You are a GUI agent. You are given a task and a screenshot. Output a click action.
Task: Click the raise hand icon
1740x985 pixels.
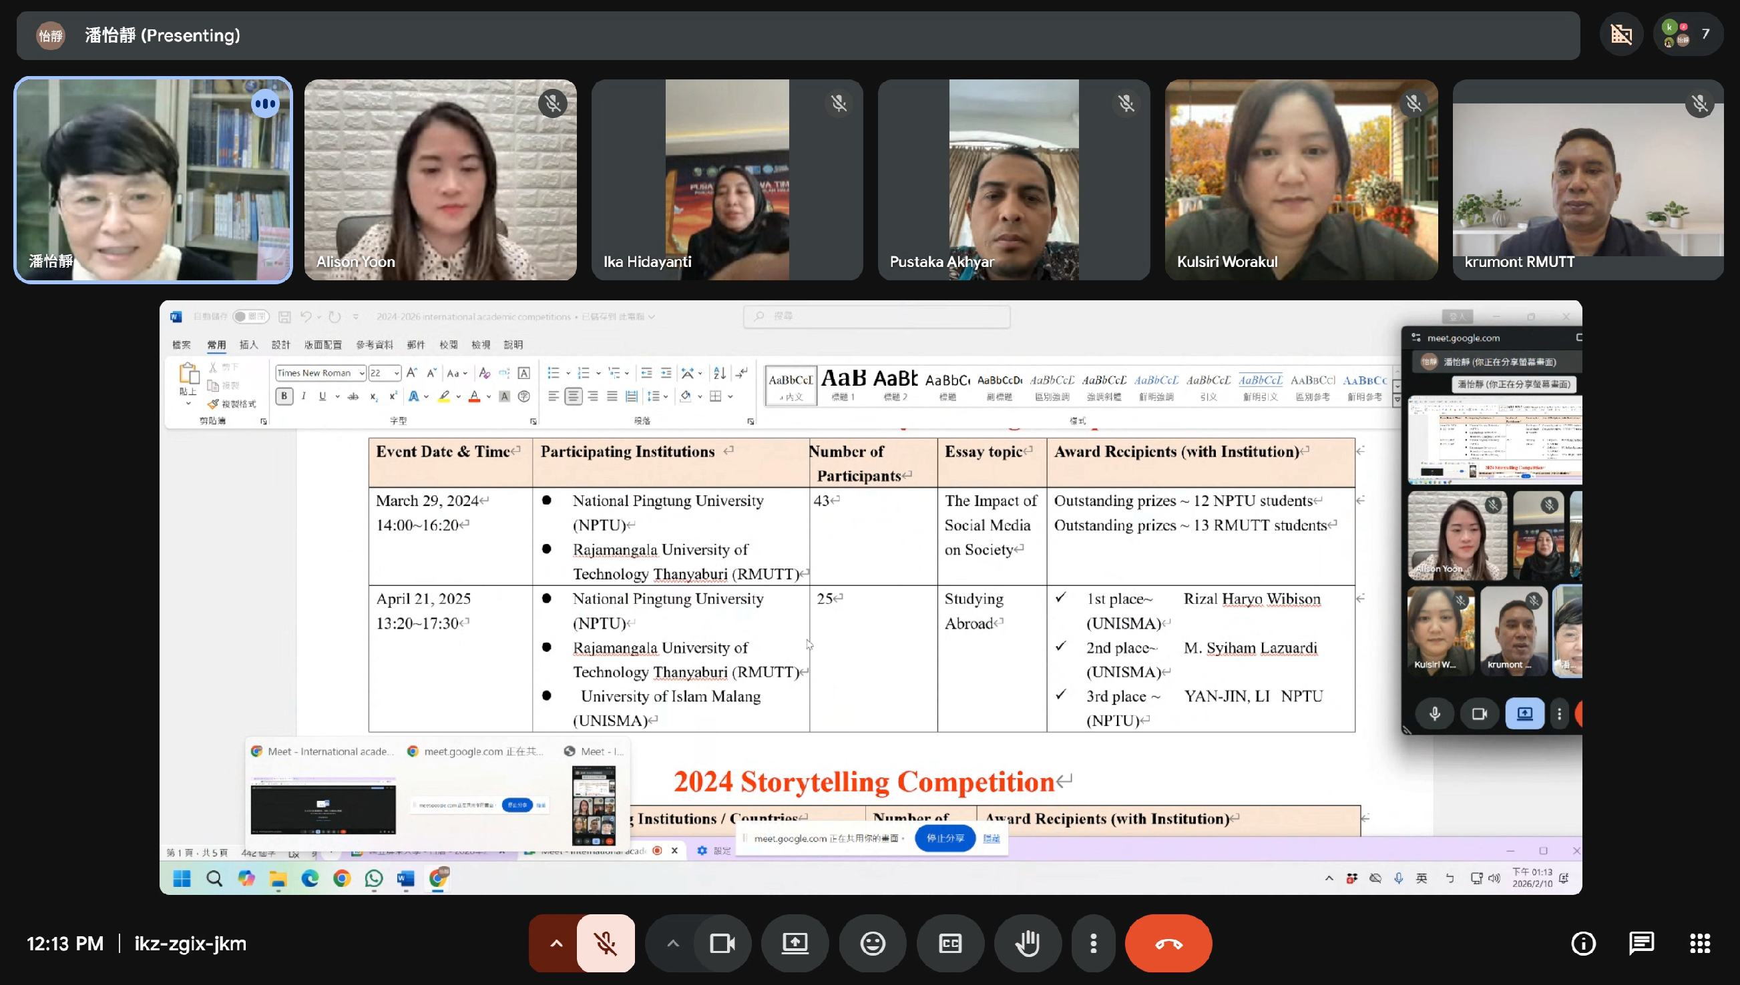(x=1028, y=943)
